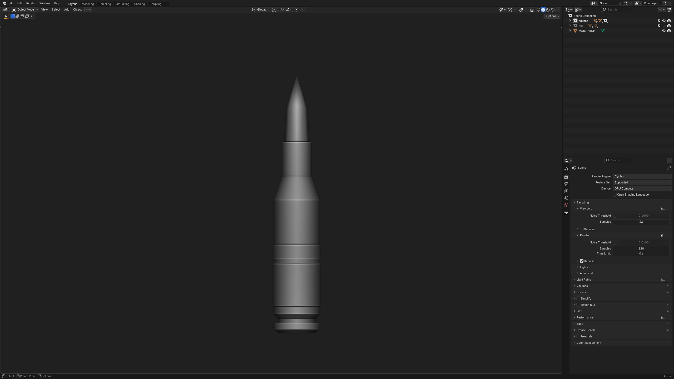674x379 pixels.
Task: Open the Tool properties tab
Action: (566, 169)
